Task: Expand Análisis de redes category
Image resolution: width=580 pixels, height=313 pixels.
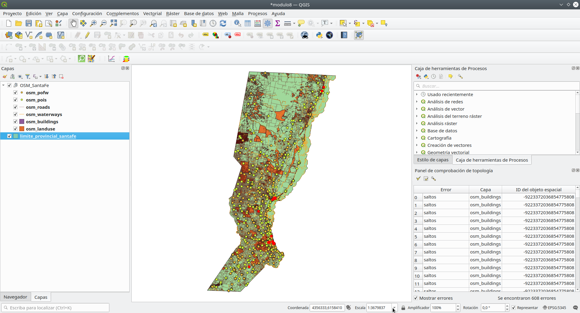Action: (x=417, y=102)
